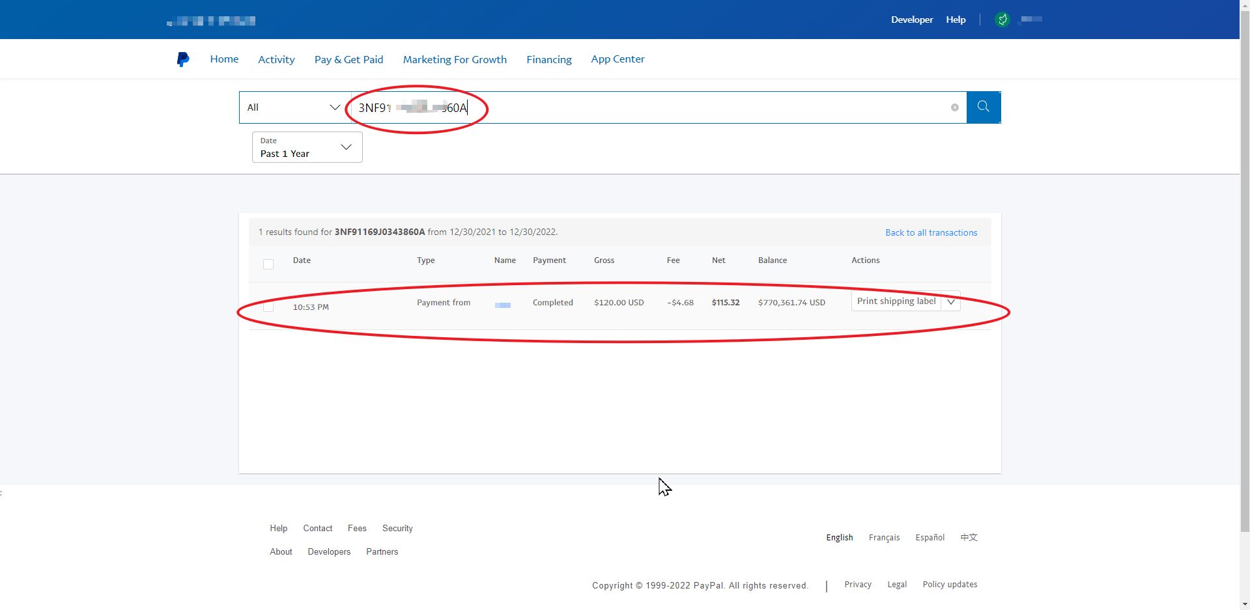Click Back to all transactions link

point(931,232)
